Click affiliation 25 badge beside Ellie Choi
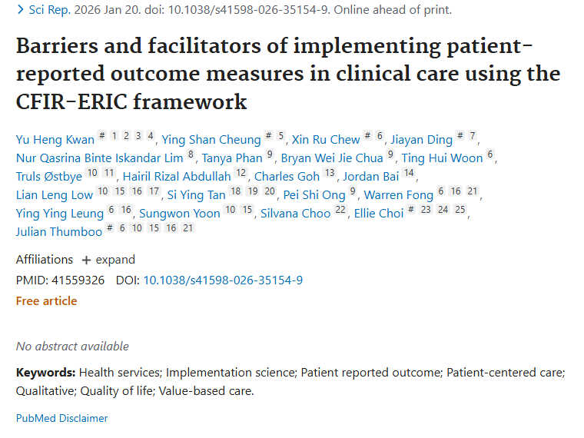 click(460, 211)
